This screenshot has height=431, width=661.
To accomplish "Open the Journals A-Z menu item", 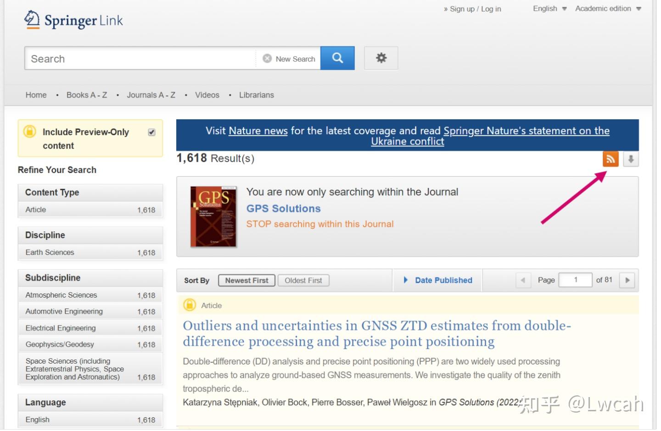I will coord(151,95).
